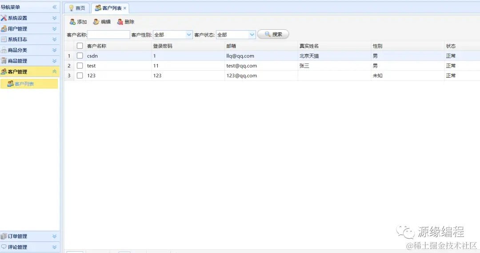Switch to the 首页 tab
The width and height of the screenshot is (480, 253).
[77, 8]
